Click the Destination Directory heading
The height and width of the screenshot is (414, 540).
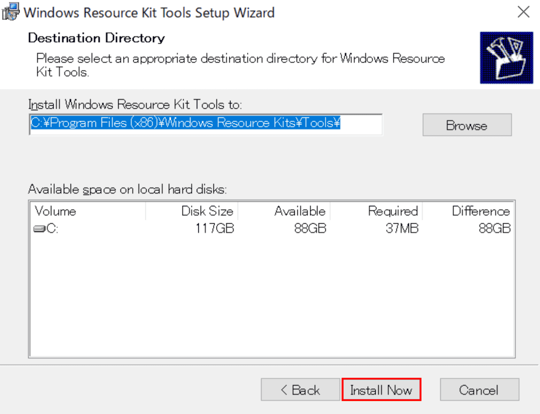[97, 38]
